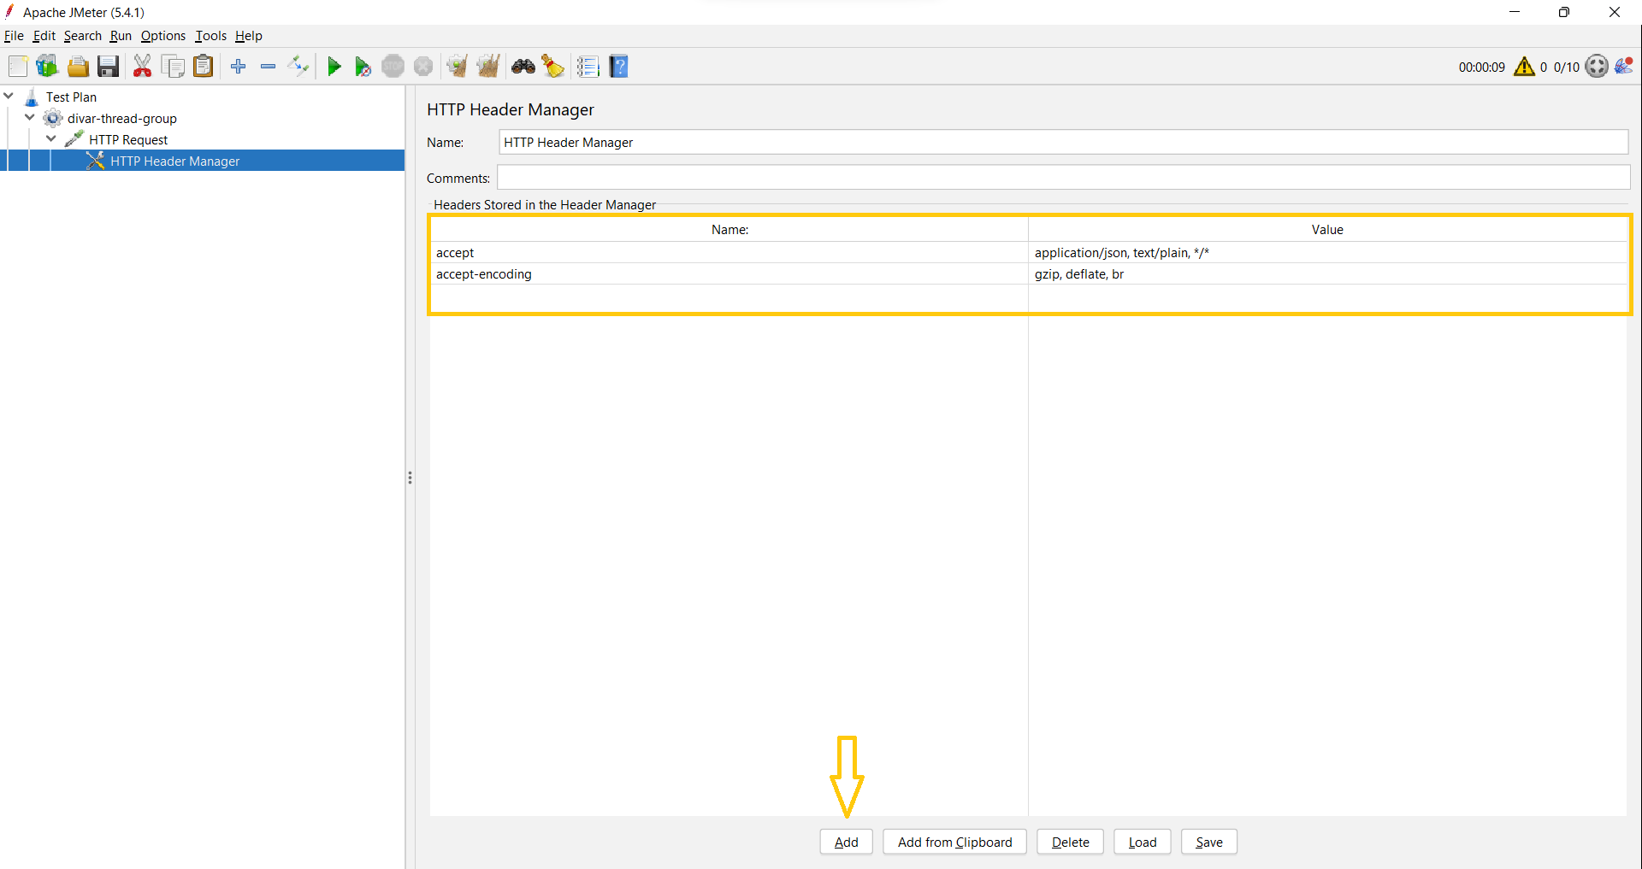Click the panel splitter handle dots

point(410,478)
